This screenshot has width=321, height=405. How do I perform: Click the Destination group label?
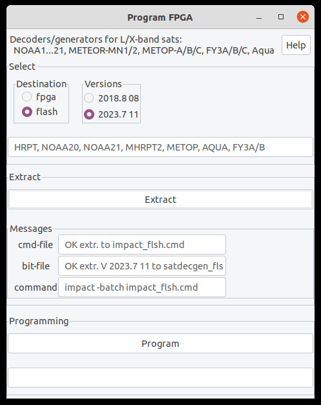(x=41, y=84)
